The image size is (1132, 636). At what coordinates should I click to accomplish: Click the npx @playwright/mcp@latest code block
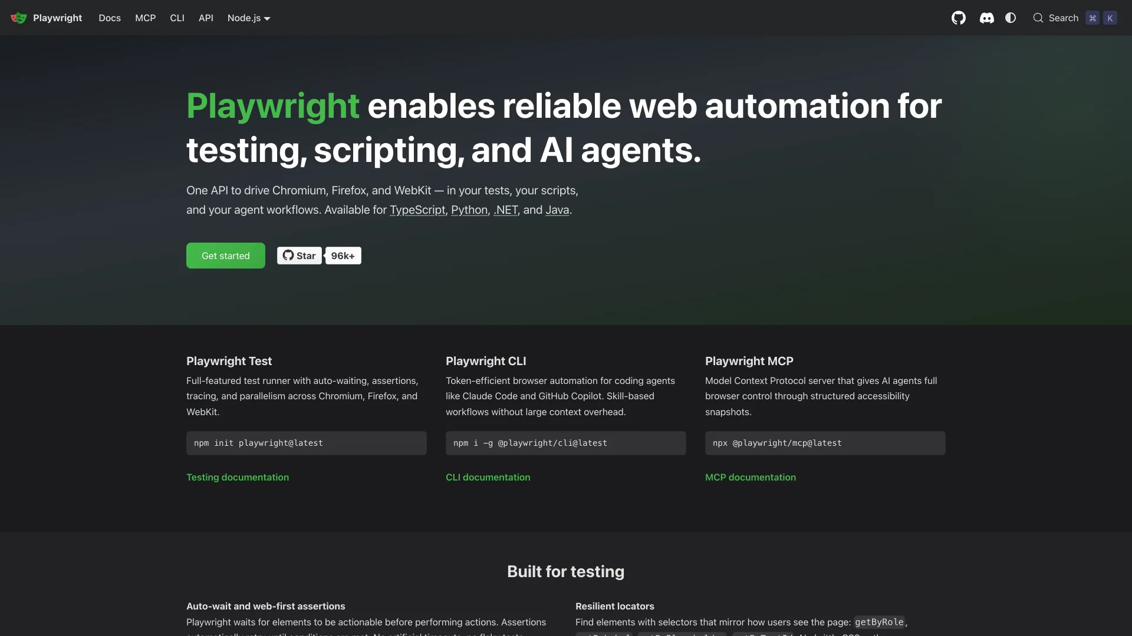point(825,443)
